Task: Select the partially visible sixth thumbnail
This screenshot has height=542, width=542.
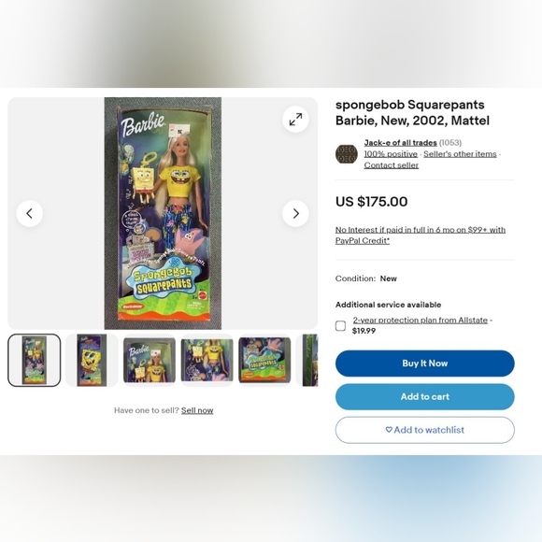Action: 307,360
